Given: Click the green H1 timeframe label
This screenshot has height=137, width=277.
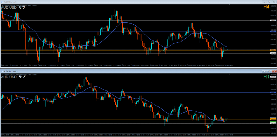Looking at the screenshot, I should pos(266,77).
